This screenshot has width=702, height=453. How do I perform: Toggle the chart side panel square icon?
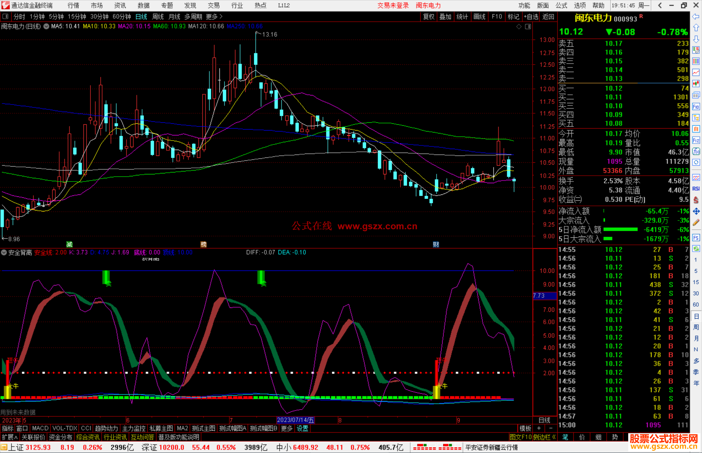[x=528, y=27]
